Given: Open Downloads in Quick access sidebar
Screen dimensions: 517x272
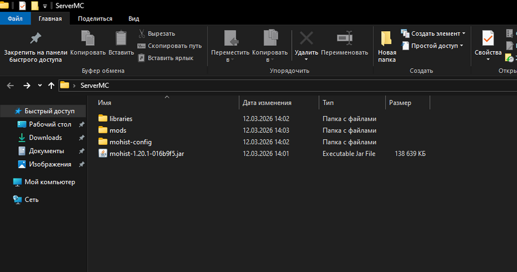Looking at the screenshot, I should click(x=45, y=138).
